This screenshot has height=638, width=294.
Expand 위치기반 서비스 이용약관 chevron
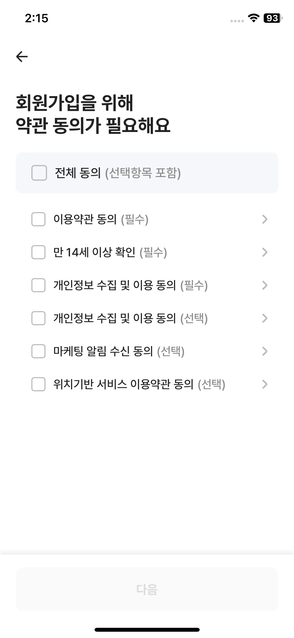264,384
